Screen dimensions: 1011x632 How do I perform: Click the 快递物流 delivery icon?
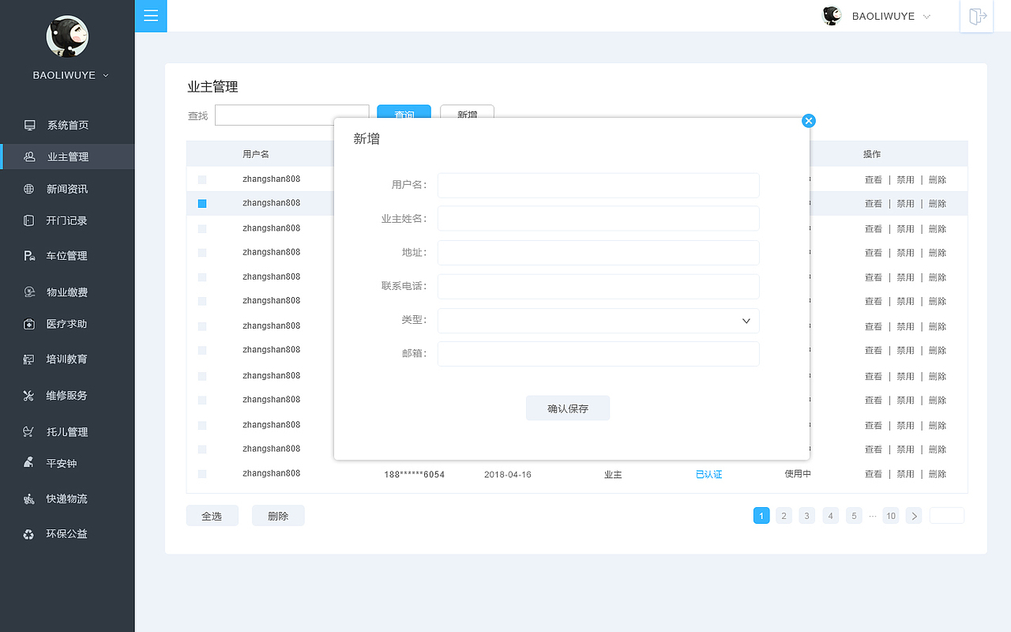click(29, 498)
